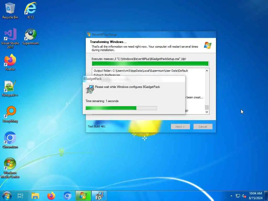Open the clock showing 10:04 AM
This screenshot has width=268, height=201.
click(x=255, y=196)
